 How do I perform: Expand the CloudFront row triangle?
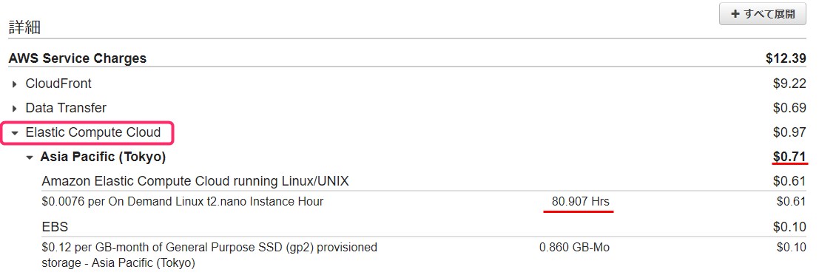coord(15,84)
